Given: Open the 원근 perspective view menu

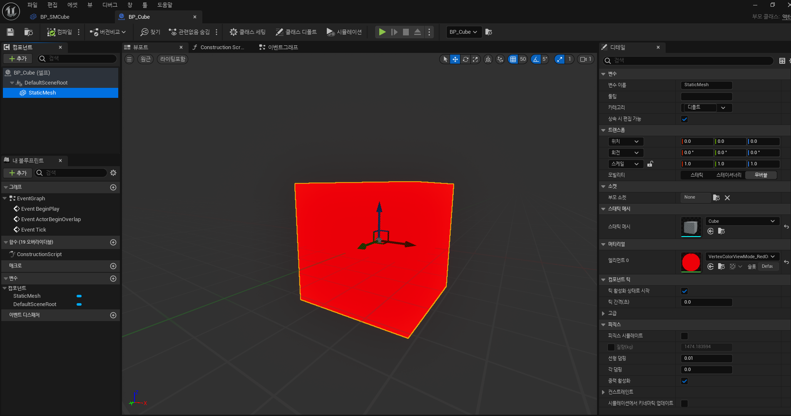Looking at the screenshot, I should click(x=146, y=59).
